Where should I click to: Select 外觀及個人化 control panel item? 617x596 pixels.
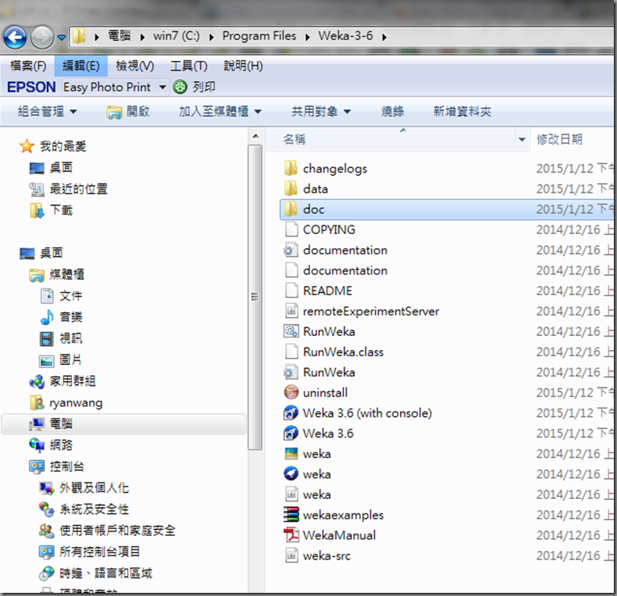click(x=84, y=488)
